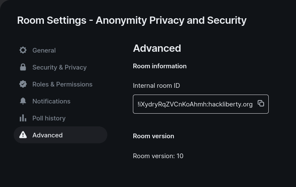Select the Notifications tab label

tap(52, 101)
